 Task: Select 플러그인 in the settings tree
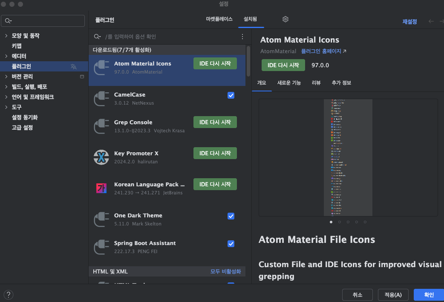44,66
